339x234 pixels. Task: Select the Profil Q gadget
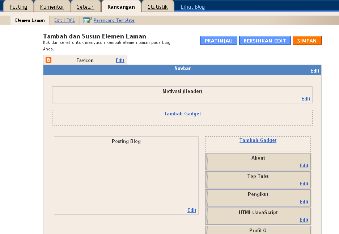(x=258, y=230)
